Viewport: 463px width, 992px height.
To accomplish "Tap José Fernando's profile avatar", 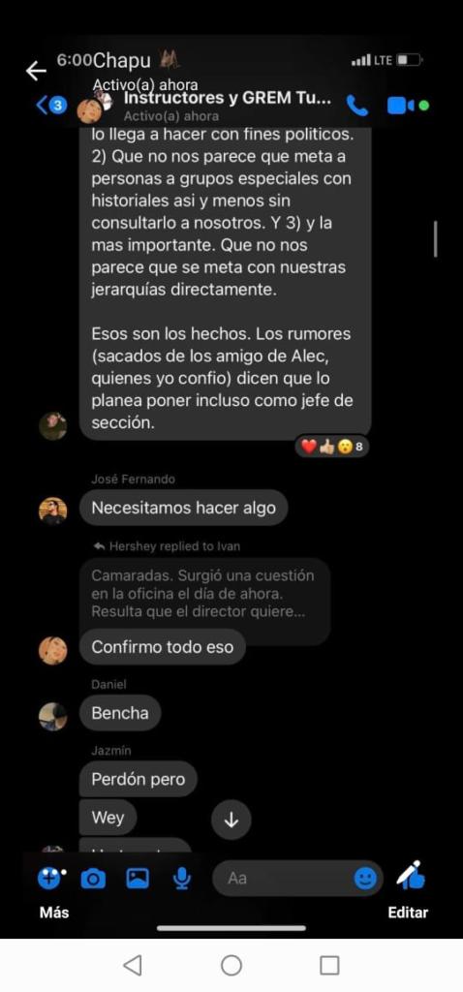I will (52, 511).
